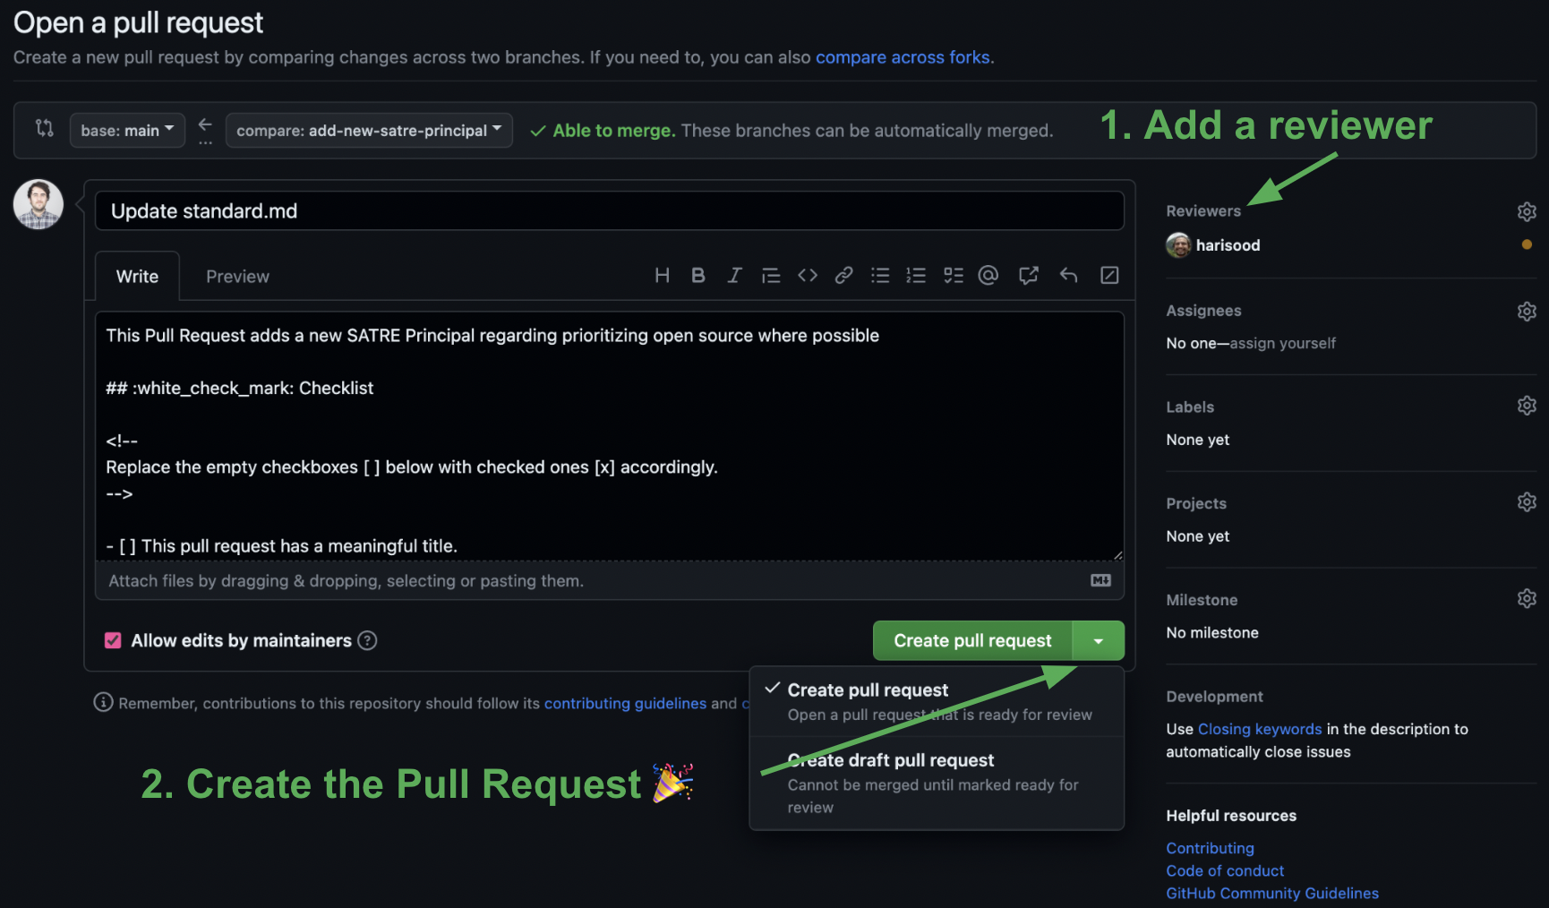The image size is (1549, 908).
Task: Click the title field Update standard.md
Action: [610, 211]
